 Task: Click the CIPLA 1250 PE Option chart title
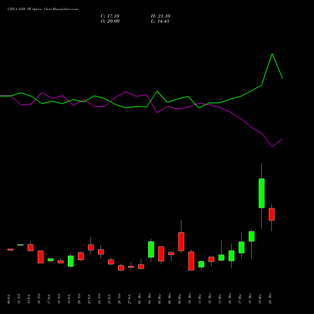pyautogui.click(x=43, y=9)
